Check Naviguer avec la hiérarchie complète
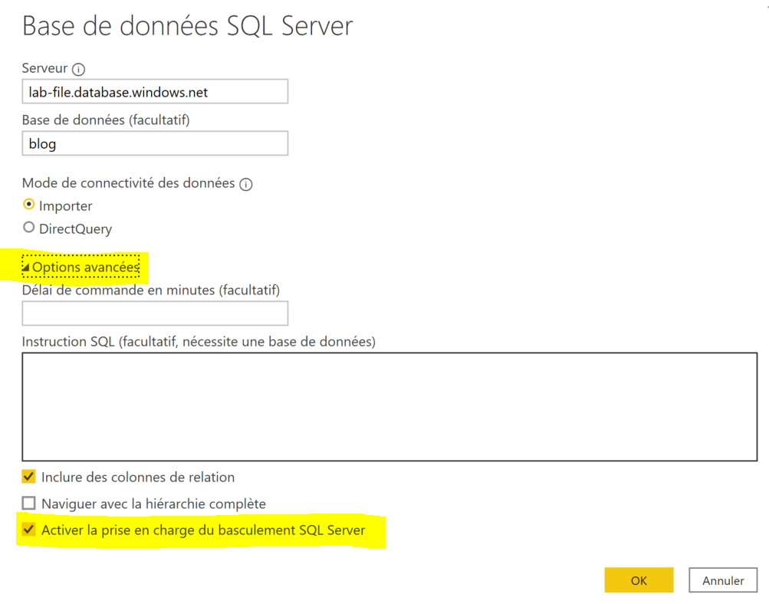The image size is (769, 604). point(29,503)
